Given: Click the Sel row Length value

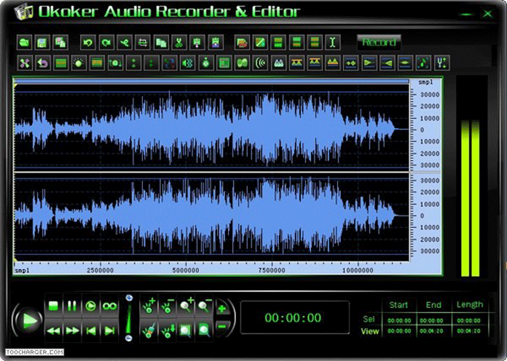Looking at the screenshot, I should pos(468,321).
